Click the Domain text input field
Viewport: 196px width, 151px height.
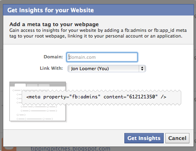[102, 57]
